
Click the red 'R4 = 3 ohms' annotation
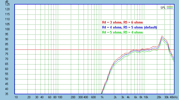(x=122, y=22)
